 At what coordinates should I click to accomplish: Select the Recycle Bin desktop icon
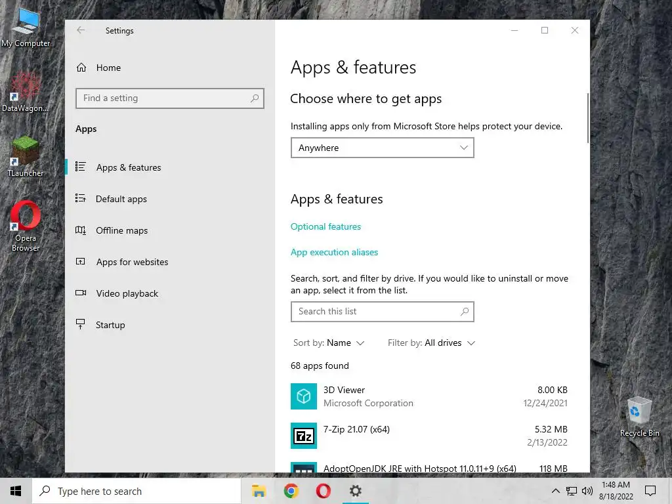[639, 417]
